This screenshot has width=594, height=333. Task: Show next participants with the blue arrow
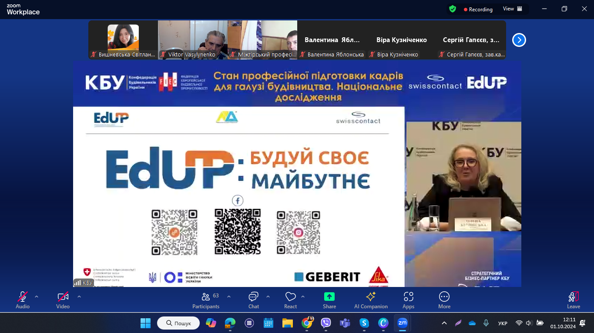pyautogui.click(x=519, y=40)
